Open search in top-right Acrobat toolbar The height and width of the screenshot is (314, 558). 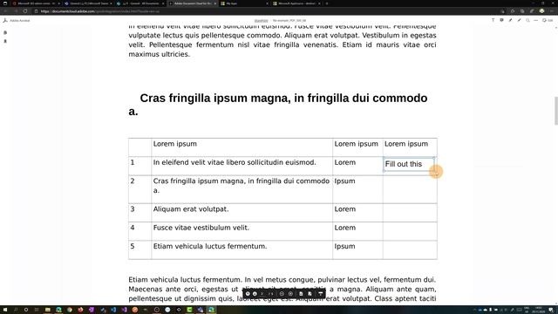coord(527,20)
